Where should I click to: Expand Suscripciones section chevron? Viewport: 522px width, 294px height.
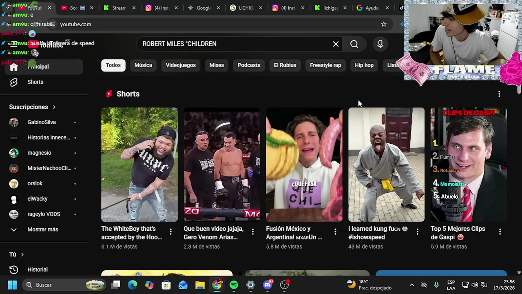(54, 107)
